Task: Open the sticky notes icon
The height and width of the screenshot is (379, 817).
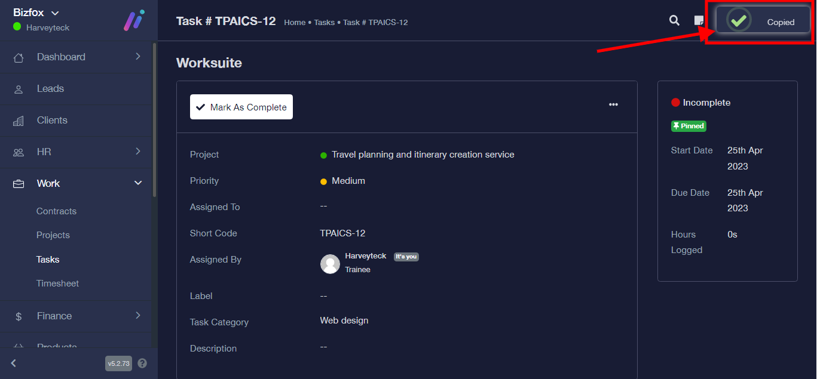Action: pyautogui.click(x=698, y=21)
